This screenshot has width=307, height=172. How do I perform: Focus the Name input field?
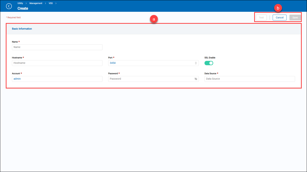(x=57, y=47)
